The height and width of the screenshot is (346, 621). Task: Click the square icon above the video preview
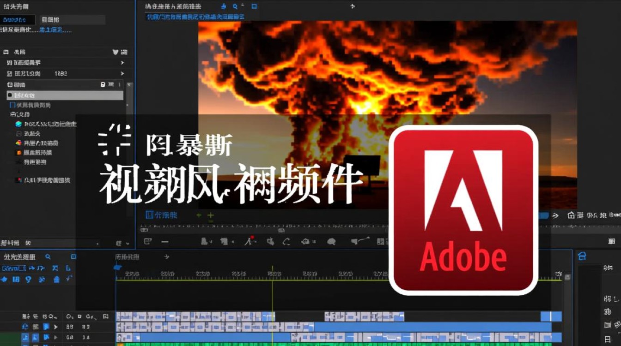click(254, 6)
